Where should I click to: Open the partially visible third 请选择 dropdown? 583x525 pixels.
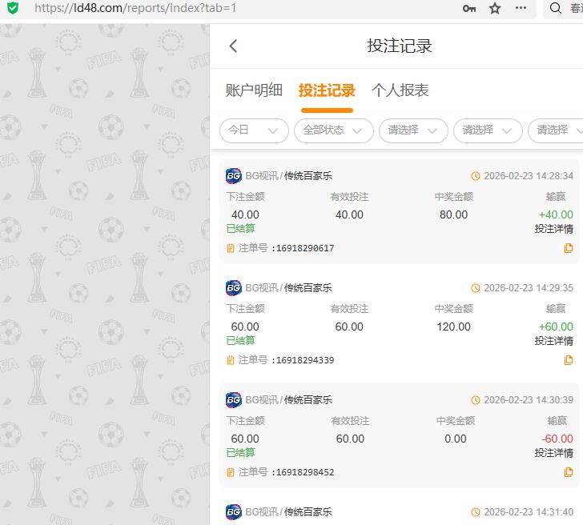coord(556,130)
